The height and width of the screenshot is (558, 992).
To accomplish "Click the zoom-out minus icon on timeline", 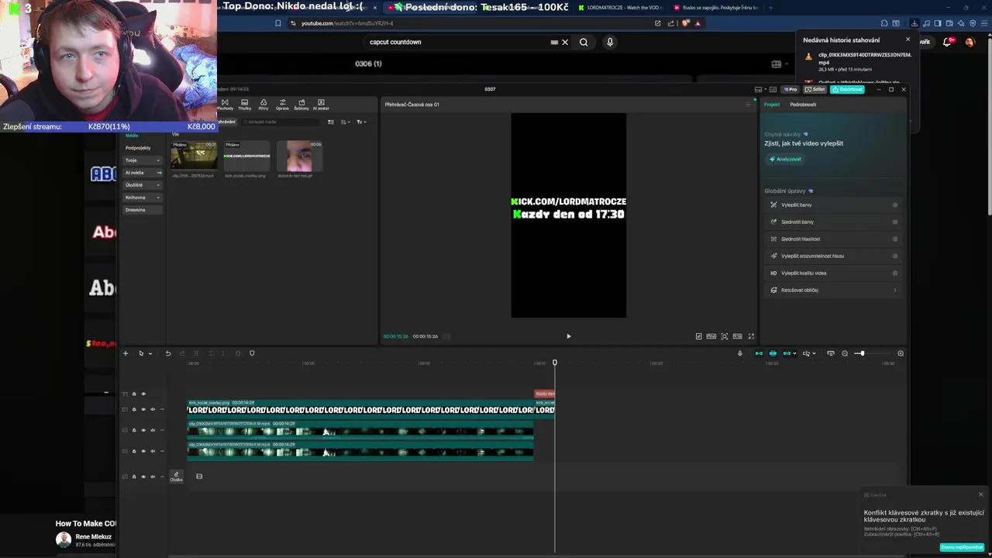I will click(845, 353).
